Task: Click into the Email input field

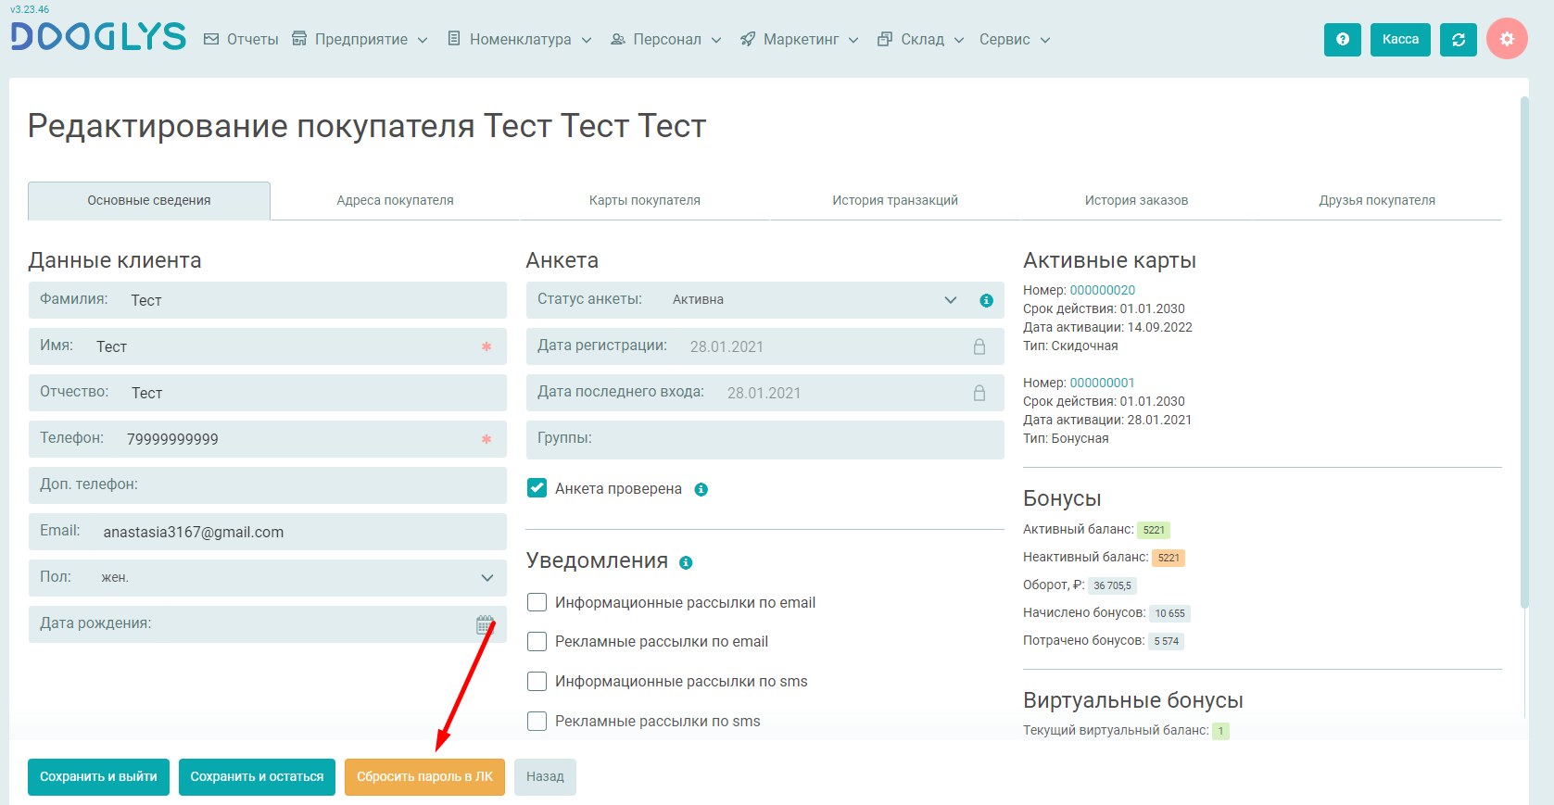Action: [268, 532]
